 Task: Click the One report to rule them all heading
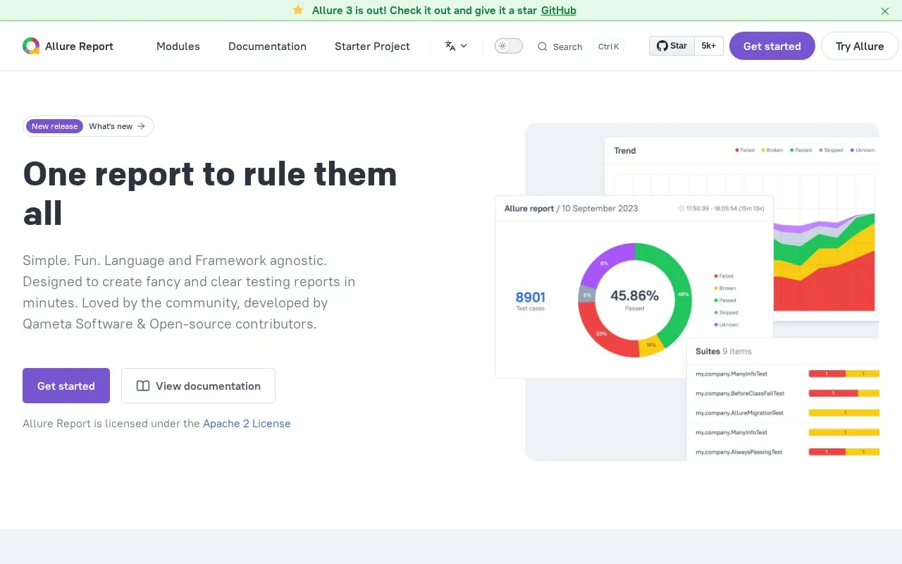pos(210,193)
